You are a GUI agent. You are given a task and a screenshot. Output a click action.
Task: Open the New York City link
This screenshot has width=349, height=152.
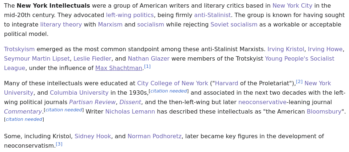coord(292,6)
